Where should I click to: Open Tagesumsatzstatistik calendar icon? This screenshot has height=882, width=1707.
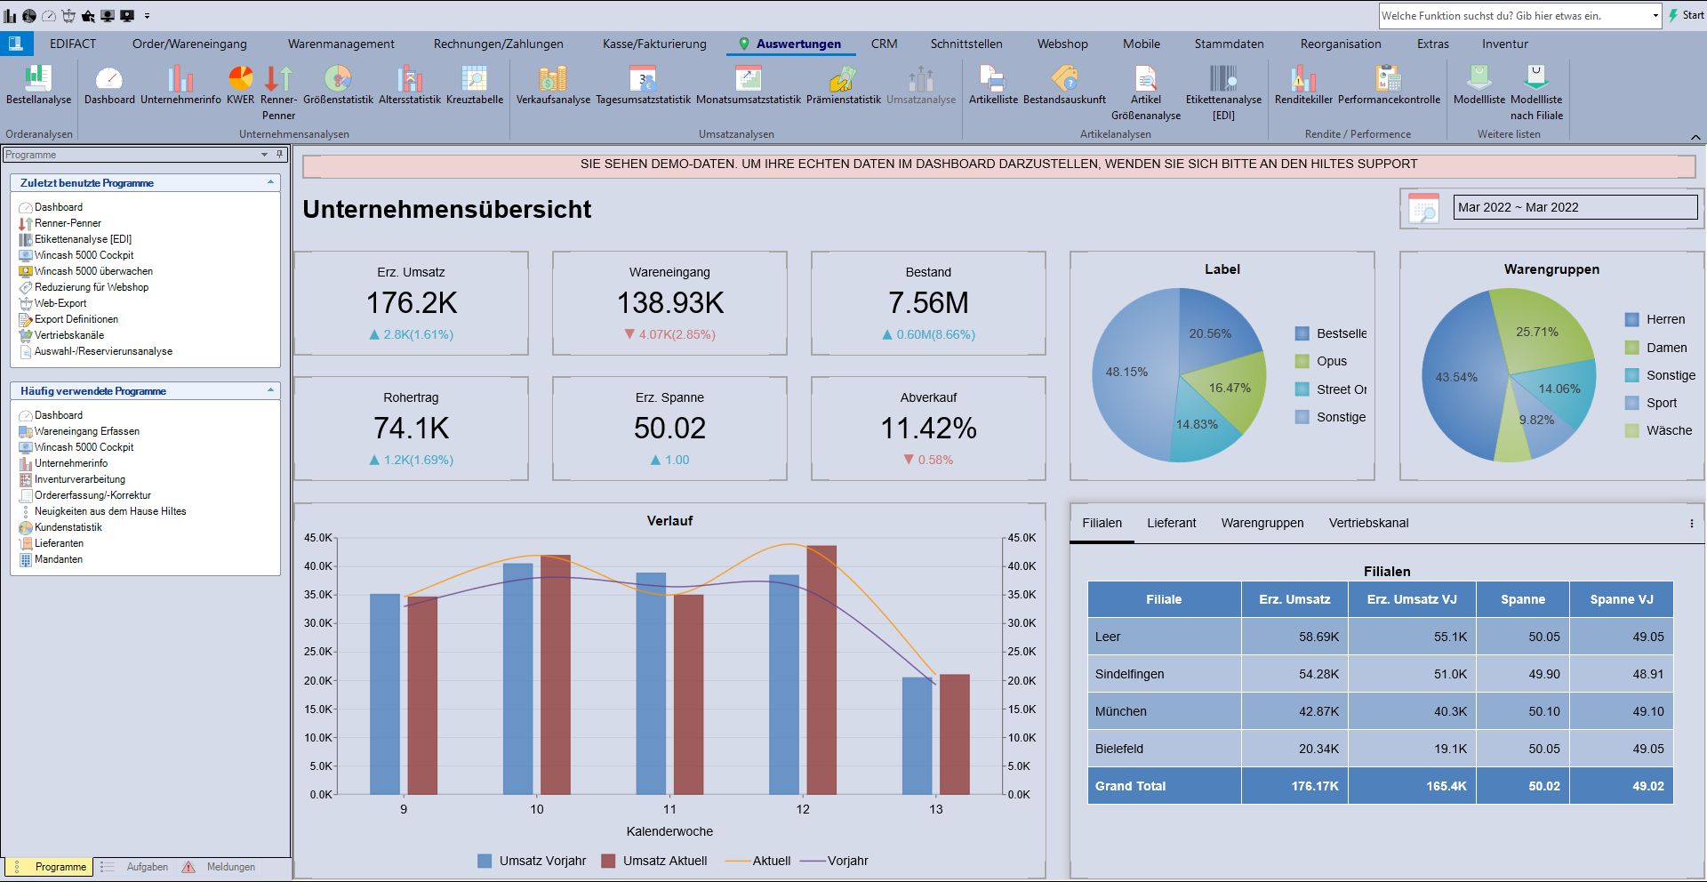[643, 80]
